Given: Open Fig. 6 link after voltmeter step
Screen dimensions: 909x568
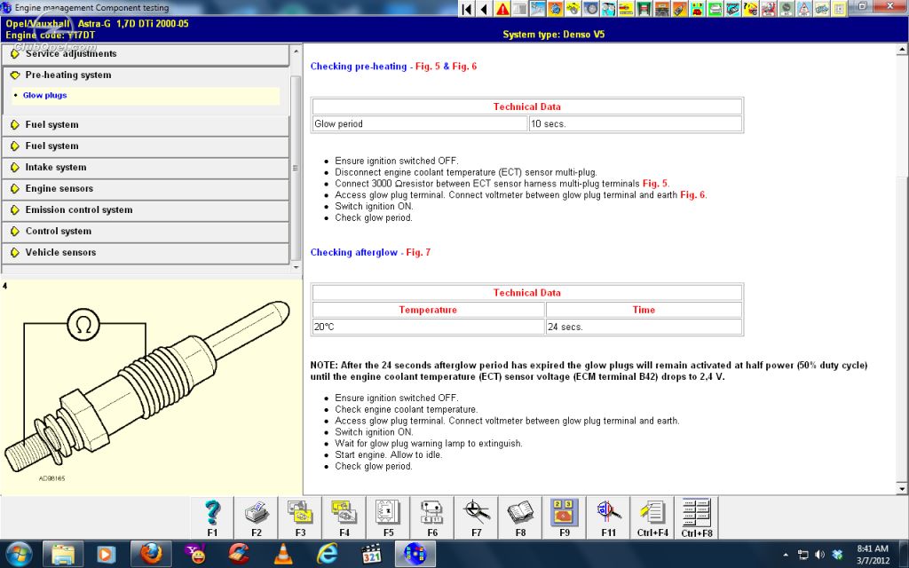Looking at the screenshot, I should tap(692, 195).
